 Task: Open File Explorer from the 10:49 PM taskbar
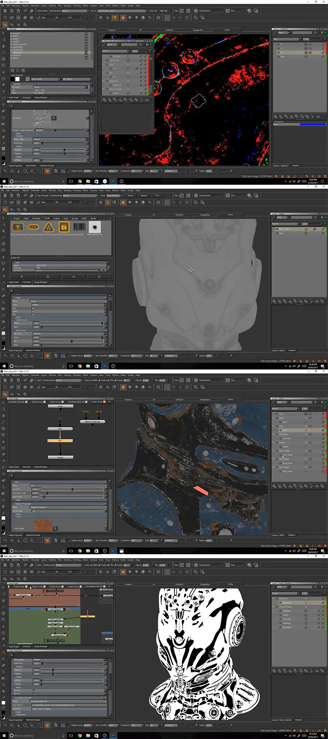(88, 366)
